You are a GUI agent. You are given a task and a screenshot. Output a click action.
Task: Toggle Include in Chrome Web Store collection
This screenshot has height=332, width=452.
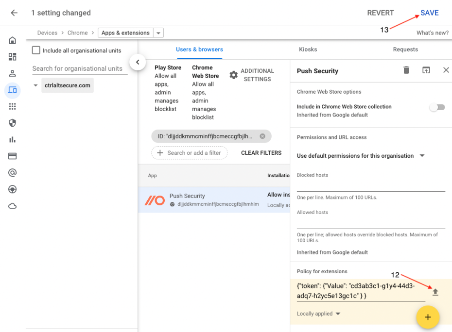pyautogui.click(x=437, y=107)
